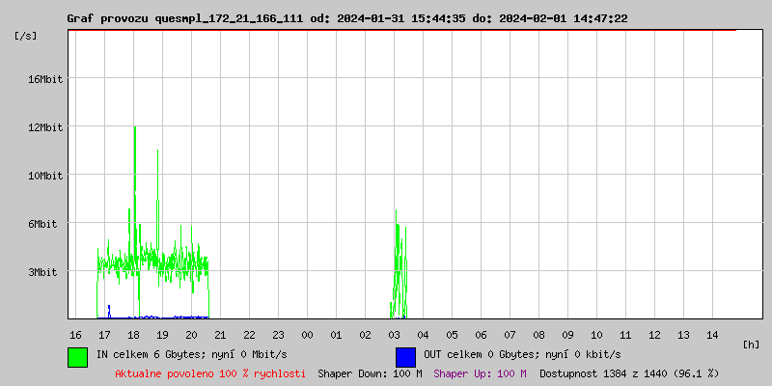Select the 3Mbit y-axis label
The width and height of the screenshot is (772, 386).
[48, 272]
